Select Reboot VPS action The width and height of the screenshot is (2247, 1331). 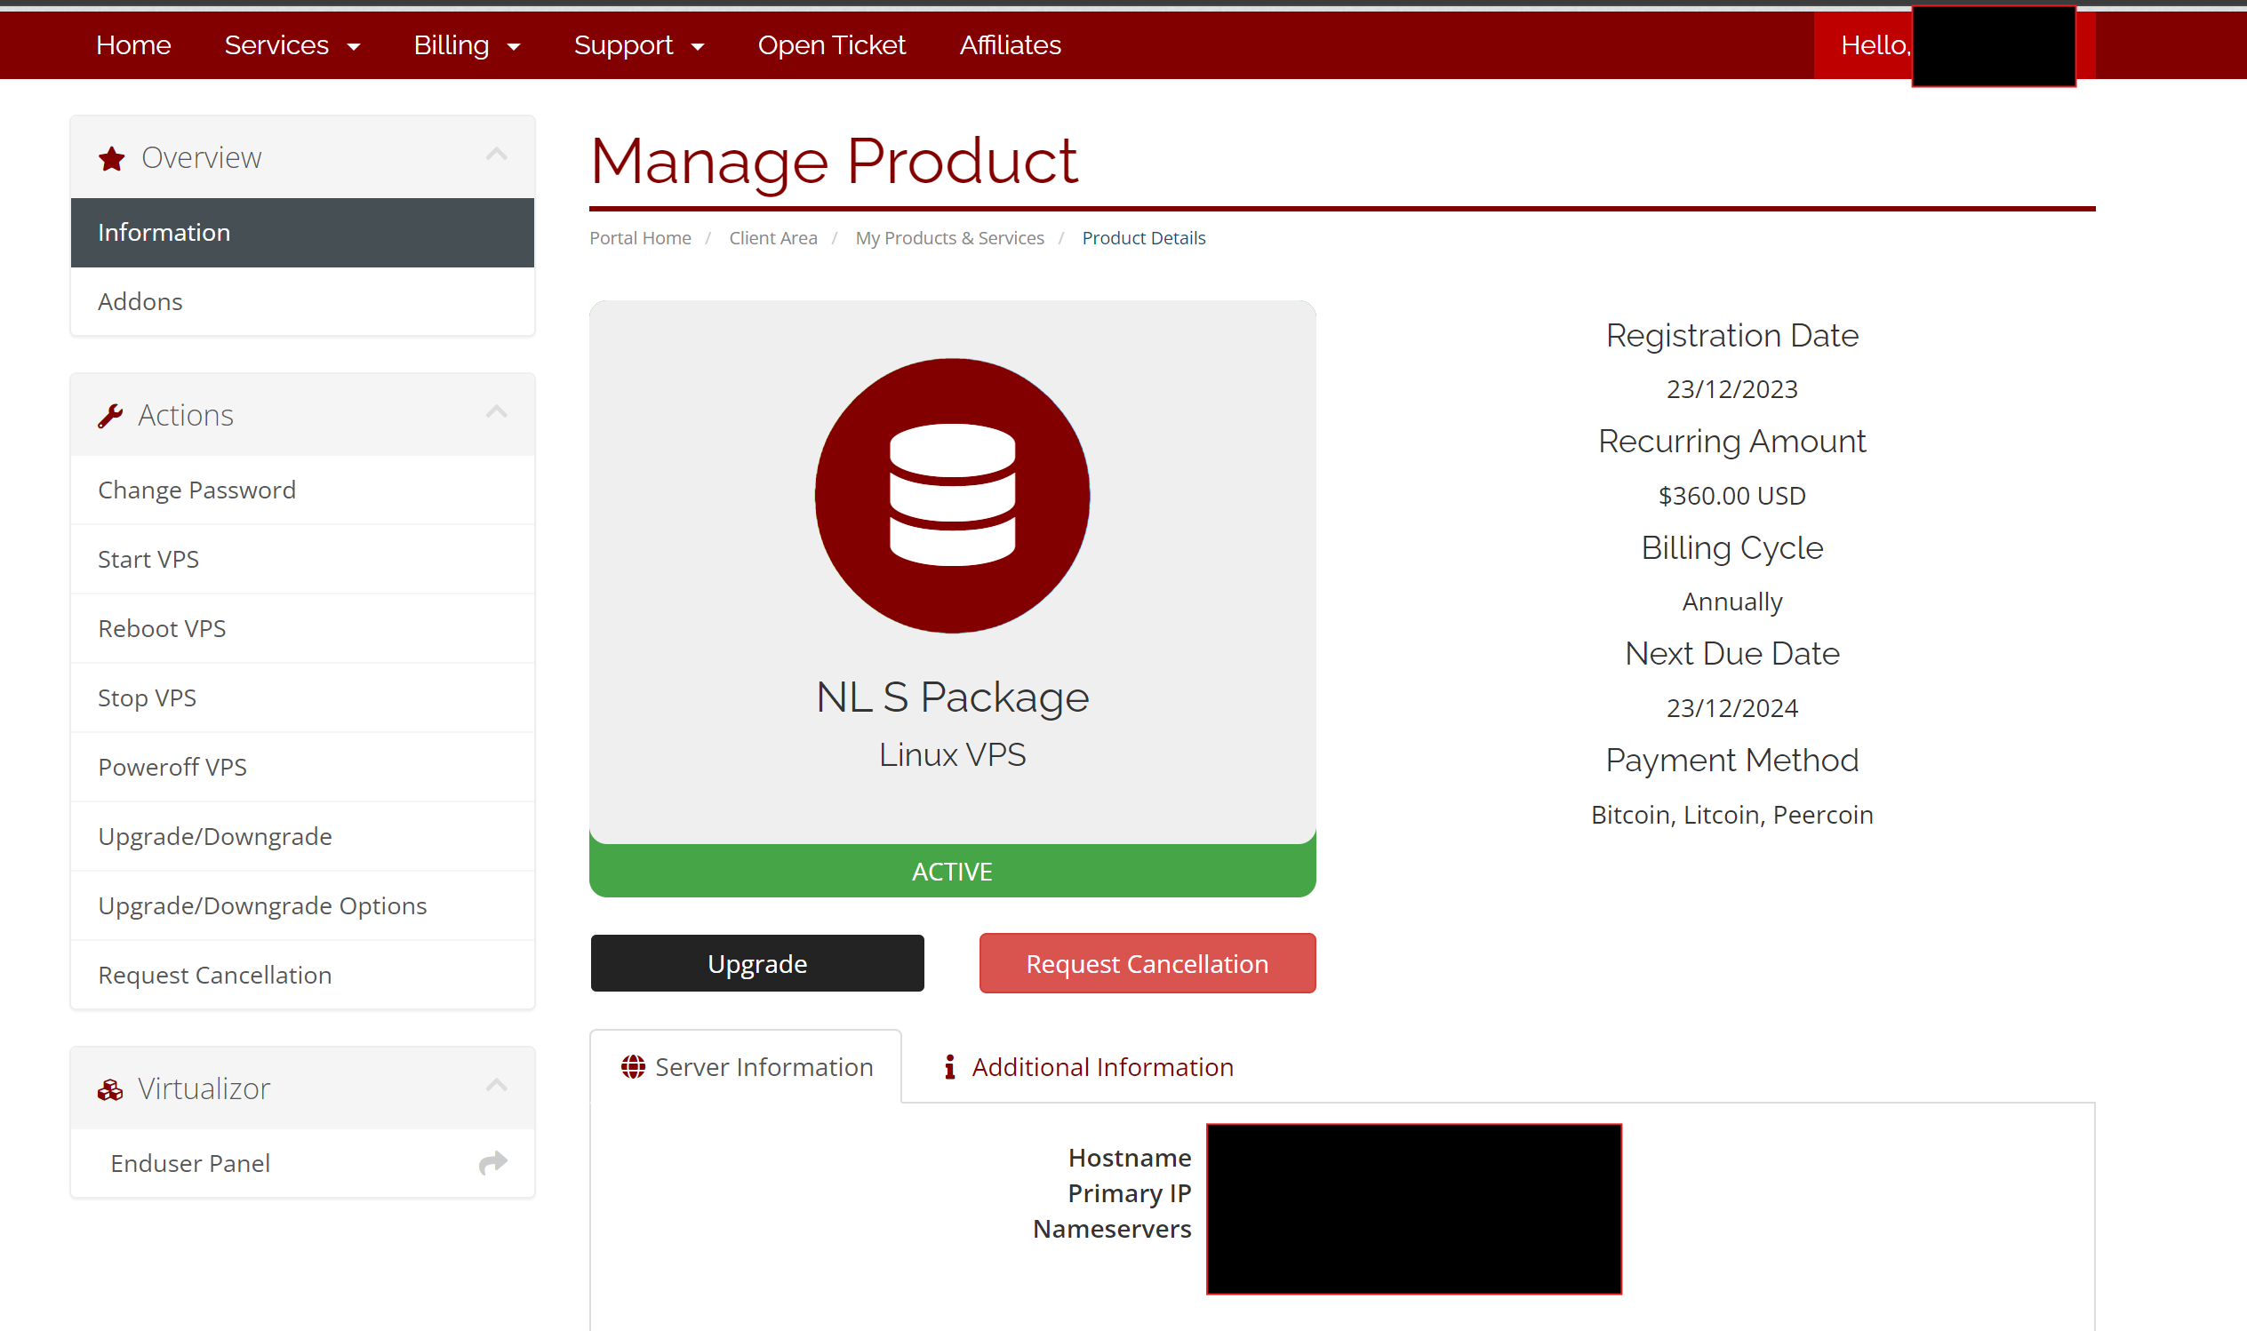tap(302, 628)
